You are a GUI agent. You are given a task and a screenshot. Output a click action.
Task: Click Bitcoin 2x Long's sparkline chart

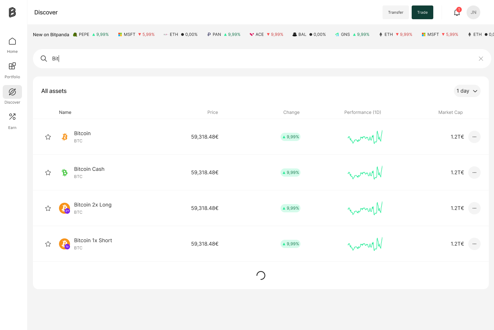click(365, 208)
